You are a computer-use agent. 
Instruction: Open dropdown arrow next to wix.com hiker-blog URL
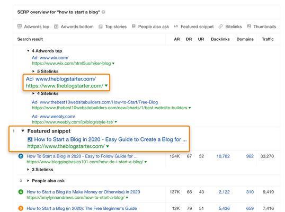click(x=113, y=64)
